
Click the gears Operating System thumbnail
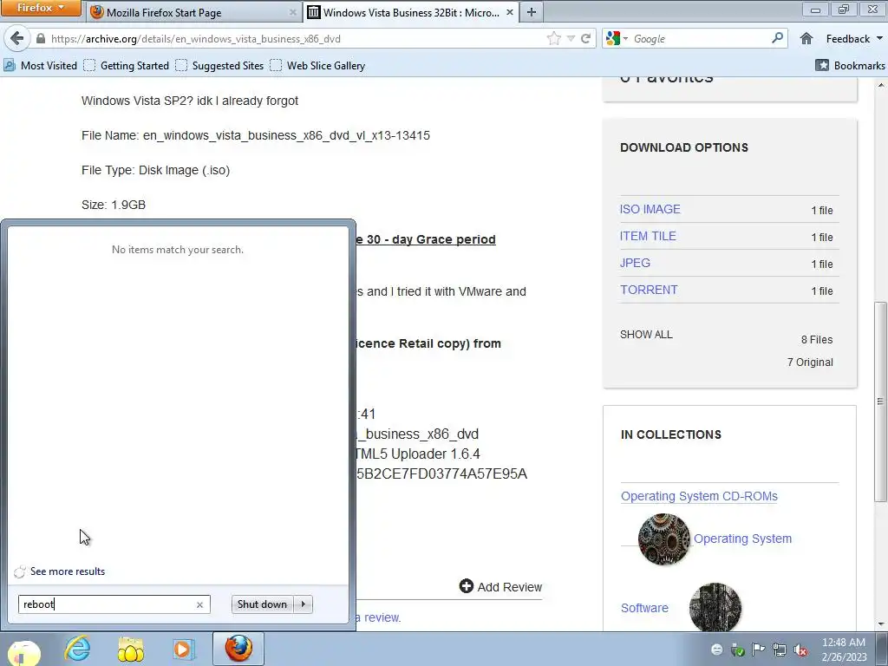(x=663, y=539)
